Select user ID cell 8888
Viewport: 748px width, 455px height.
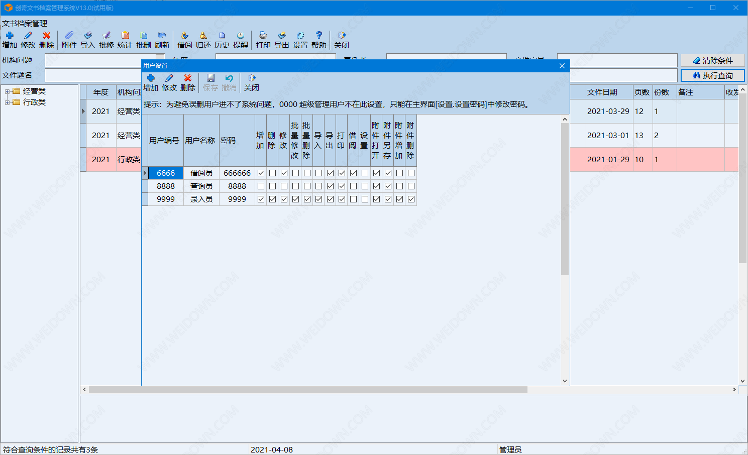(x=166, y=186)
